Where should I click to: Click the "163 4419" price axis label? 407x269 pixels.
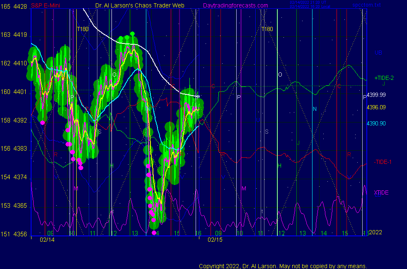click(14, 35)
